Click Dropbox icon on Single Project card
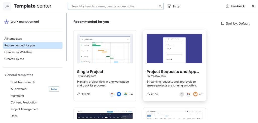 tap(119, 94)
